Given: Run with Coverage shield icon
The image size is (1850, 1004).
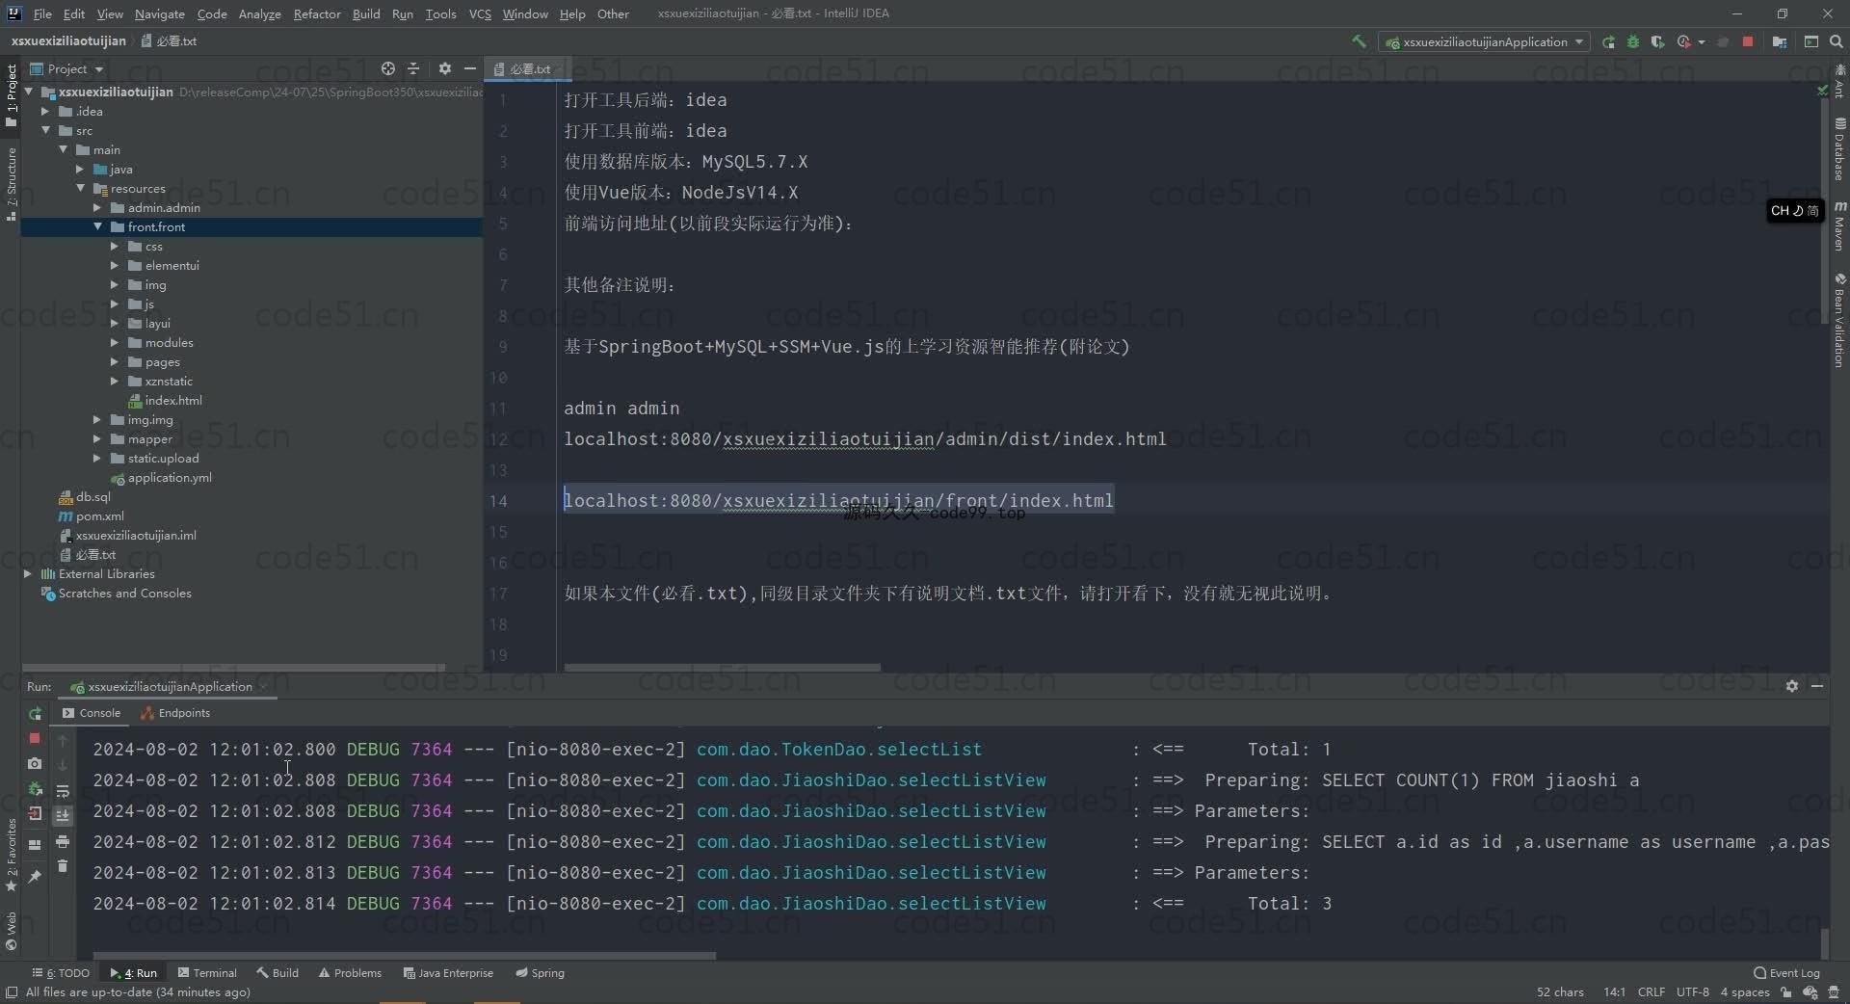Looking at the screenshot, I should (1657, 41).
